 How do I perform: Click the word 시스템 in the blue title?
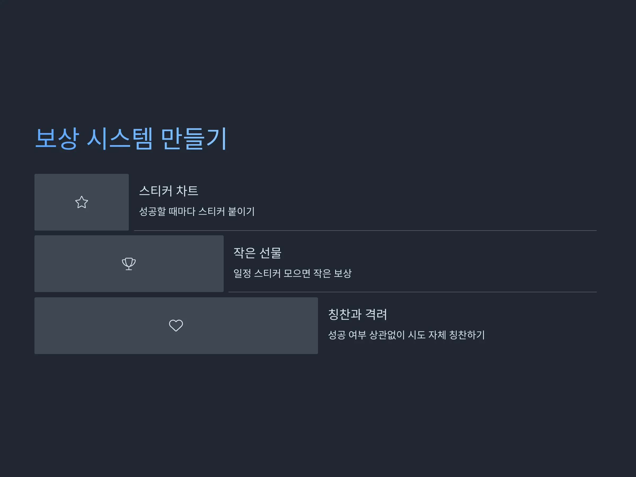pyautogui.click(x=120, y=139)
